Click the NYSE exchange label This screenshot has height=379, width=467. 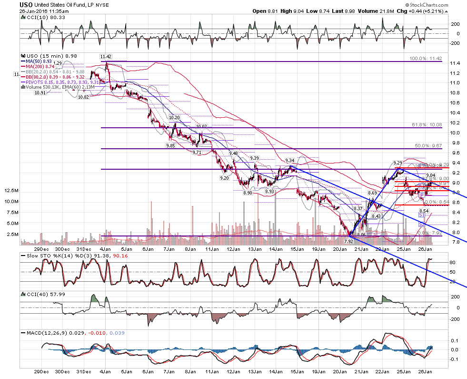point(102,5)
